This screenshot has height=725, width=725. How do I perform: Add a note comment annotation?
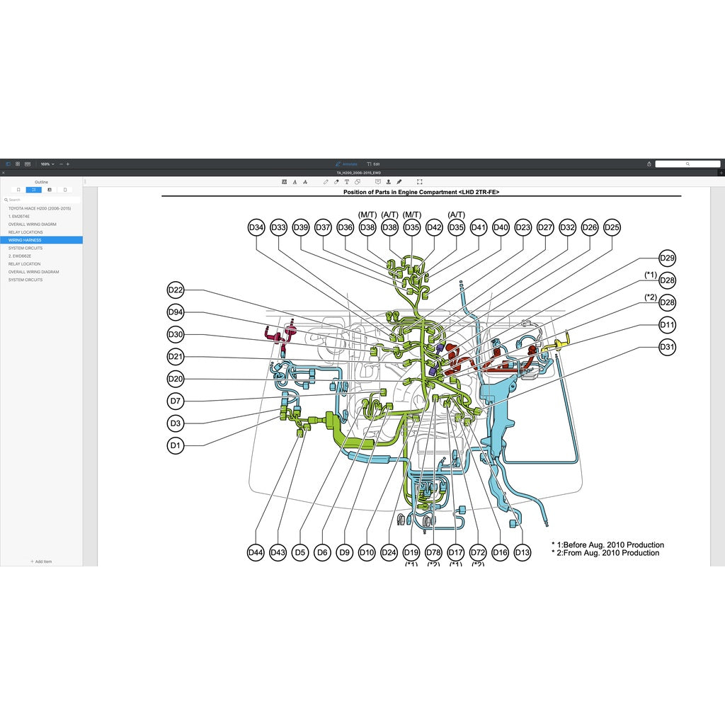click(377, 182)
